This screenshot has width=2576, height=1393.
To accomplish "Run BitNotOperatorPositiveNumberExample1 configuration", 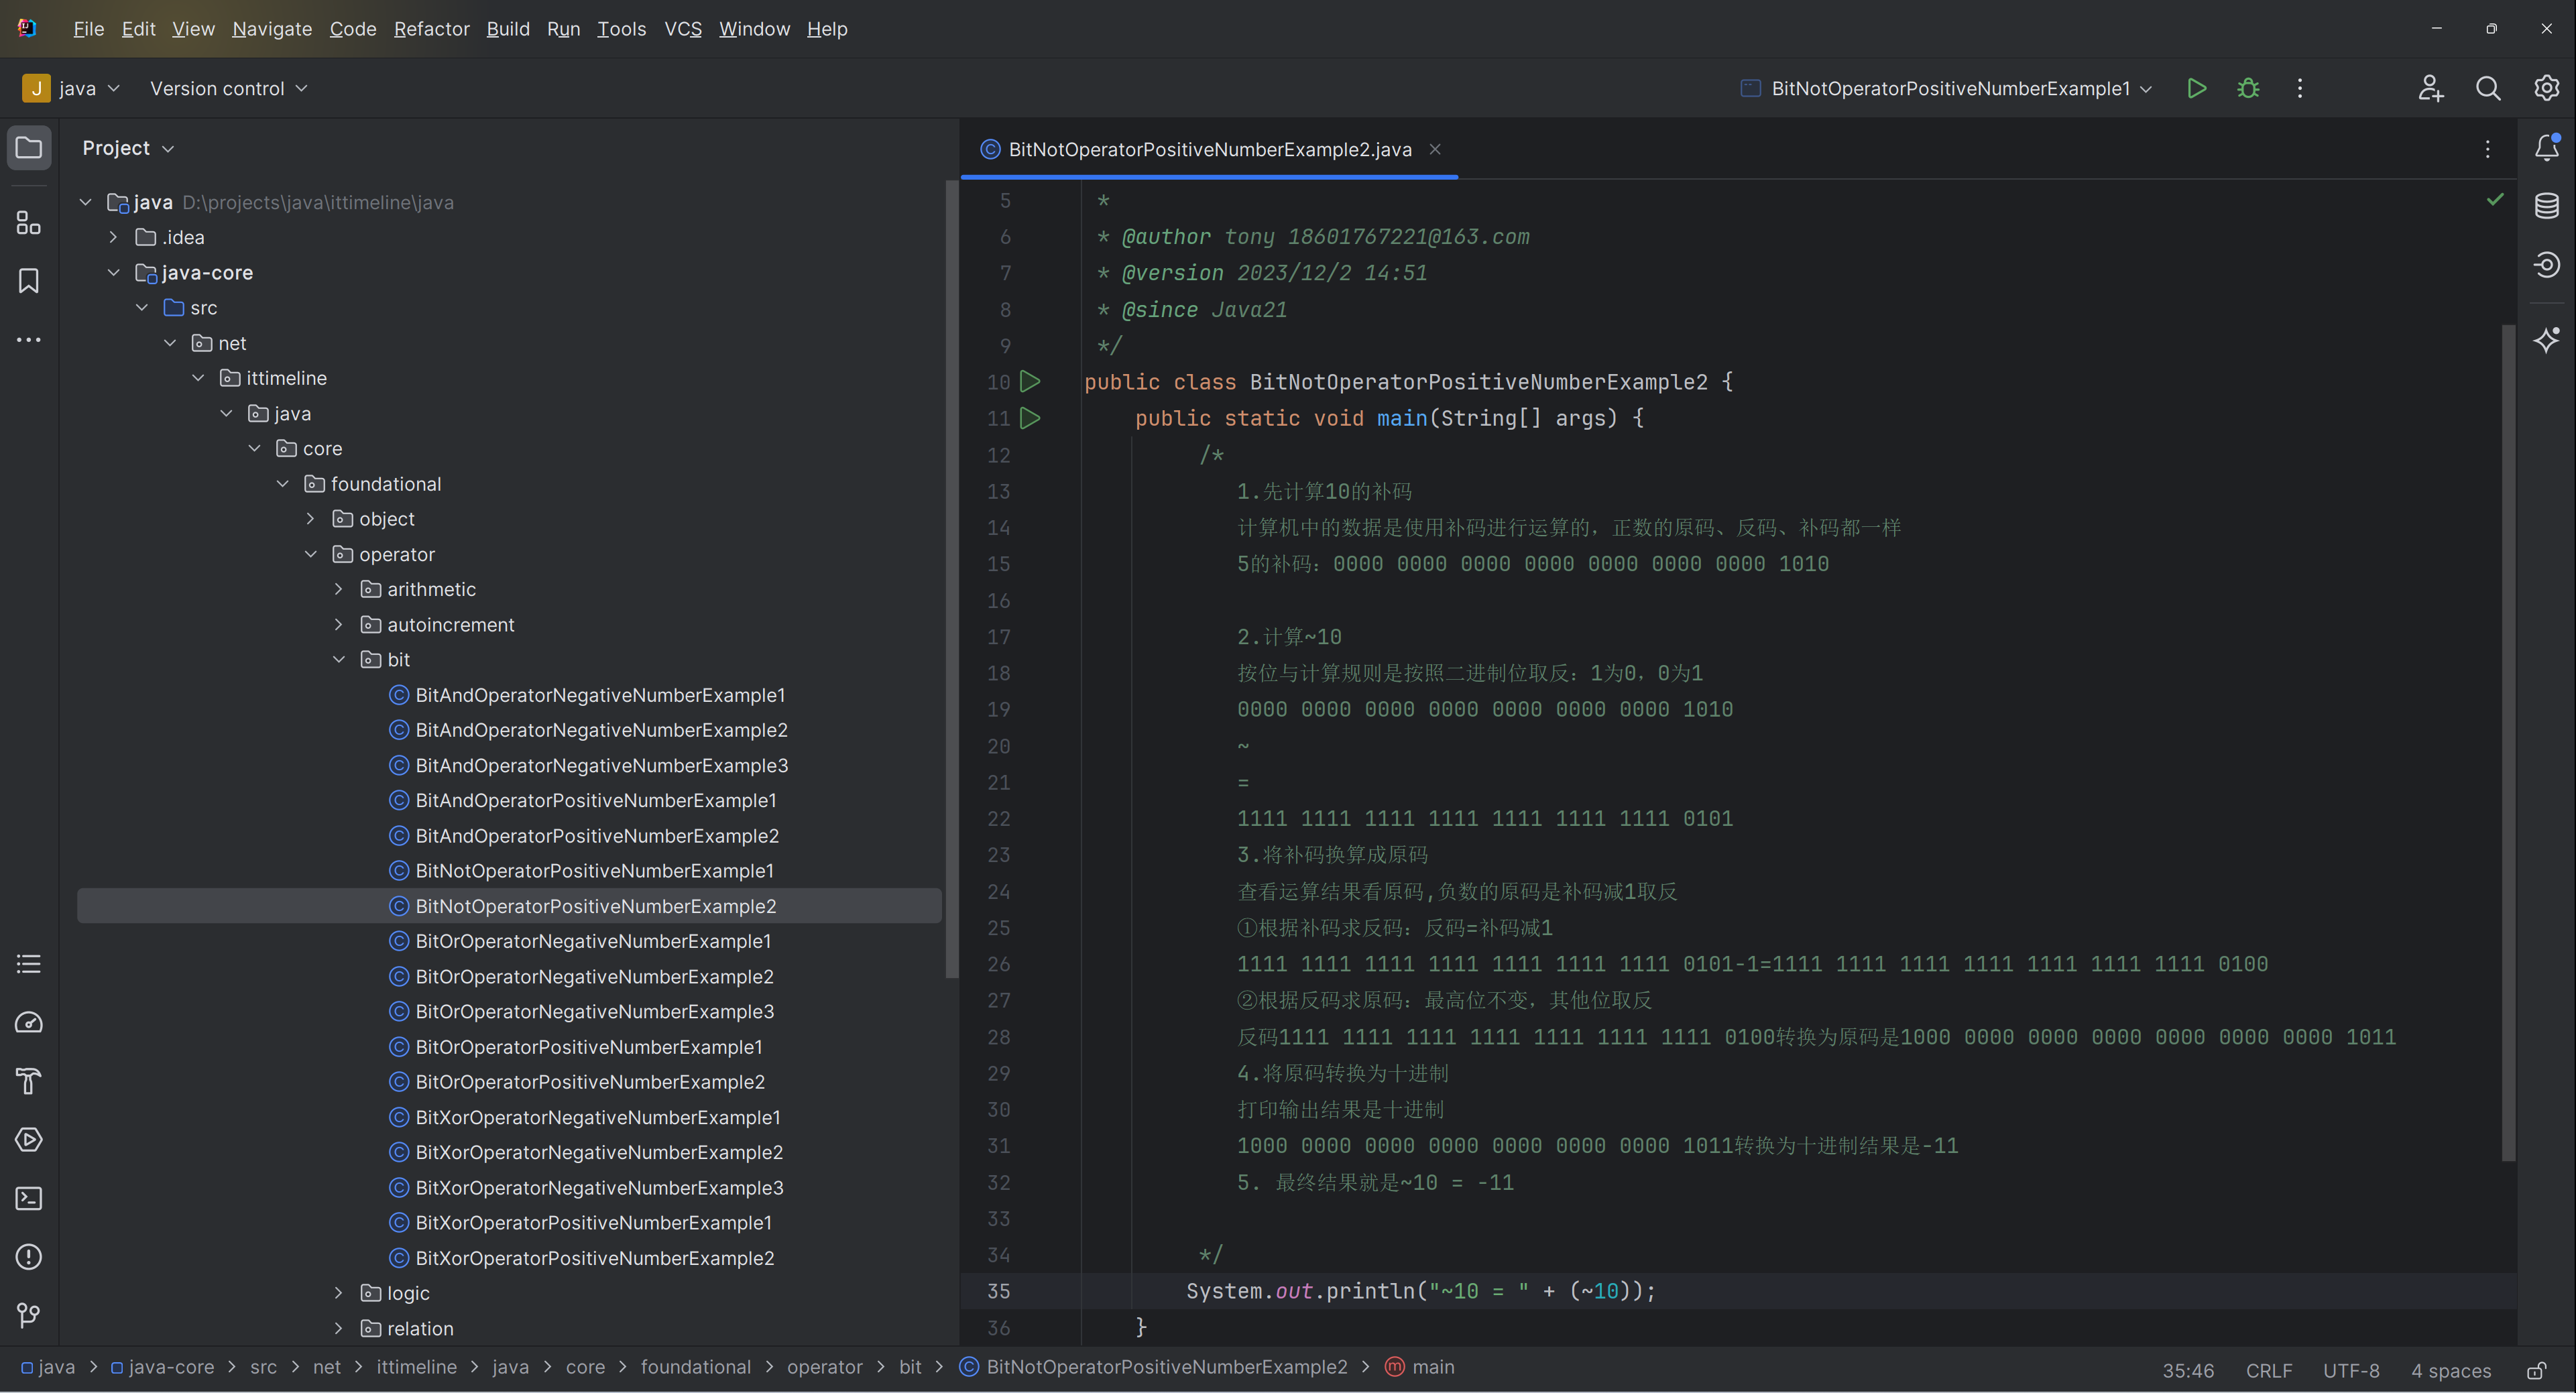I will point(2197,88).
